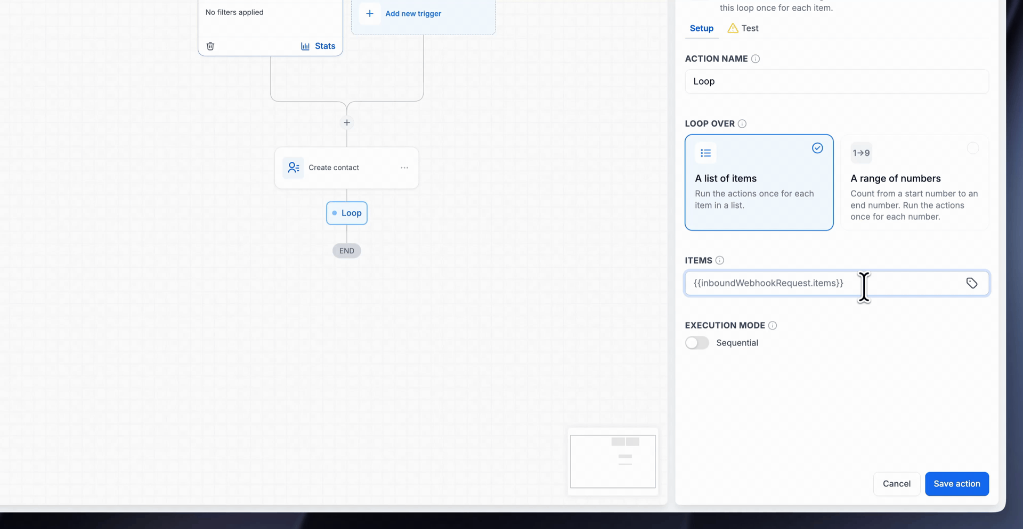1023x529 pixels.
Task: Select the Loop node on canvas
Action: 347,213
